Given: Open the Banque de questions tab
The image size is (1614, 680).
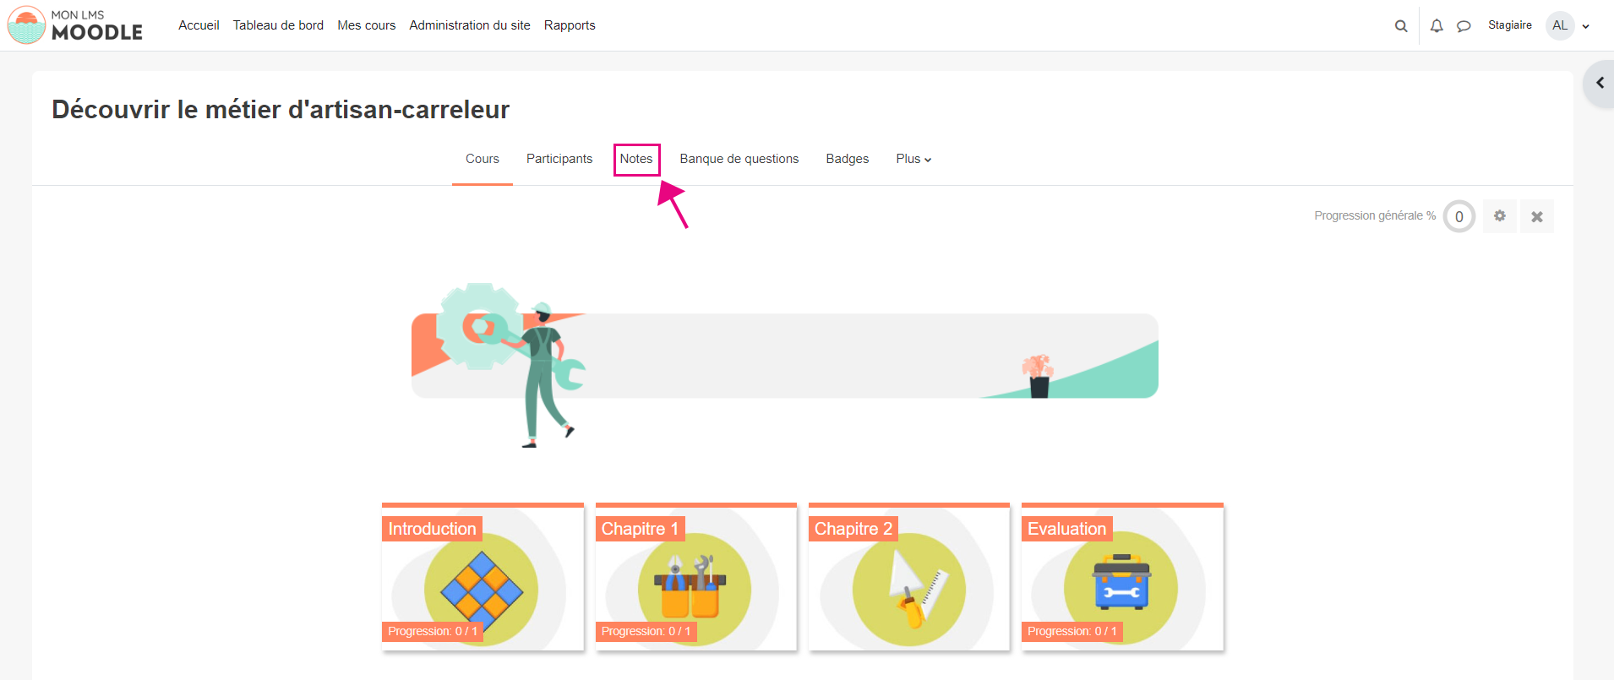Looking at the screenshot, I should [x=739, y=159].
